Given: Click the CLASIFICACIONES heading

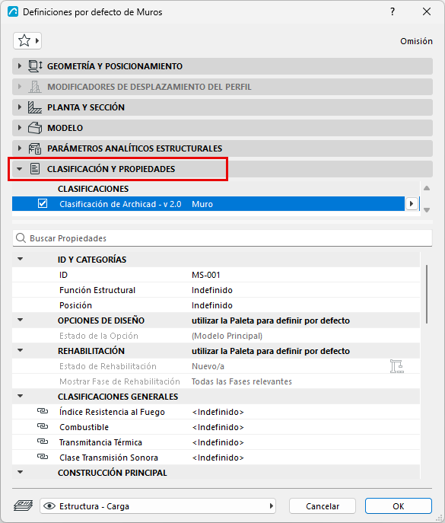Looking at the screenshot, I should tap(93, 189).
